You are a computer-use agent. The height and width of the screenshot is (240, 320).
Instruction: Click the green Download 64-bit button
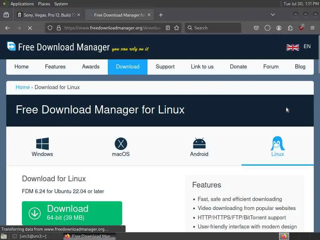coord(72,213)
